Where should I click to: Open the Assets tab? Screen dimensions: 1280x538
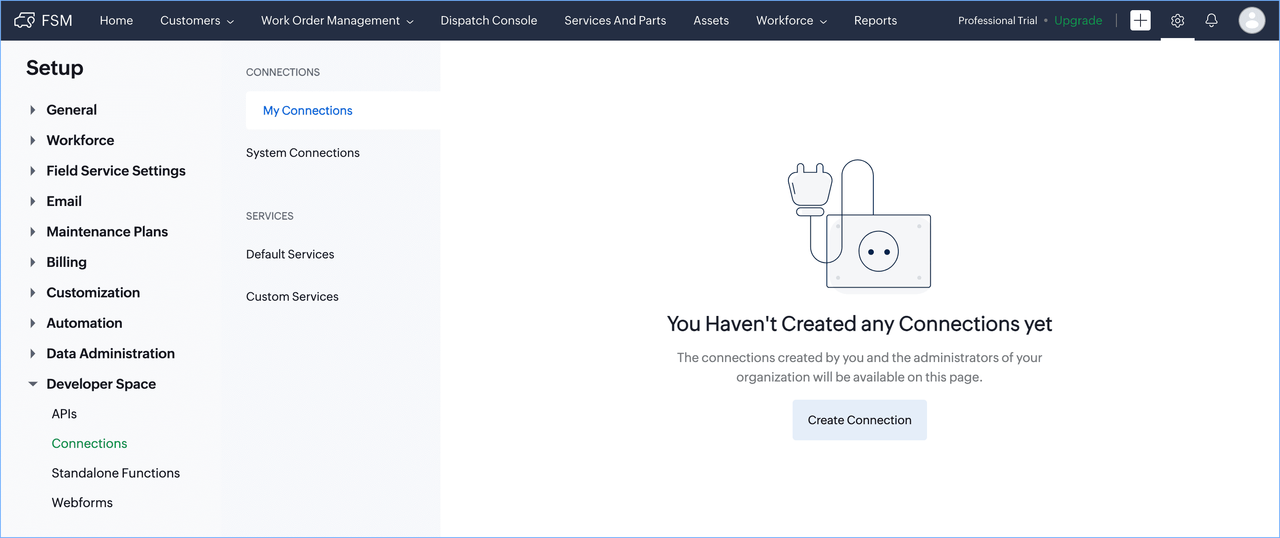[x=711, y=20]
